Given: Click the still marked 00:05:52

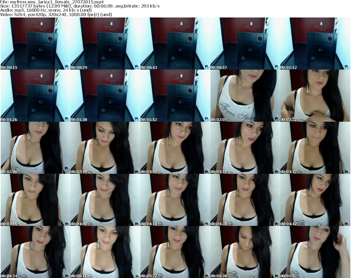Looking at the screenshot, I should coord(315,252).
